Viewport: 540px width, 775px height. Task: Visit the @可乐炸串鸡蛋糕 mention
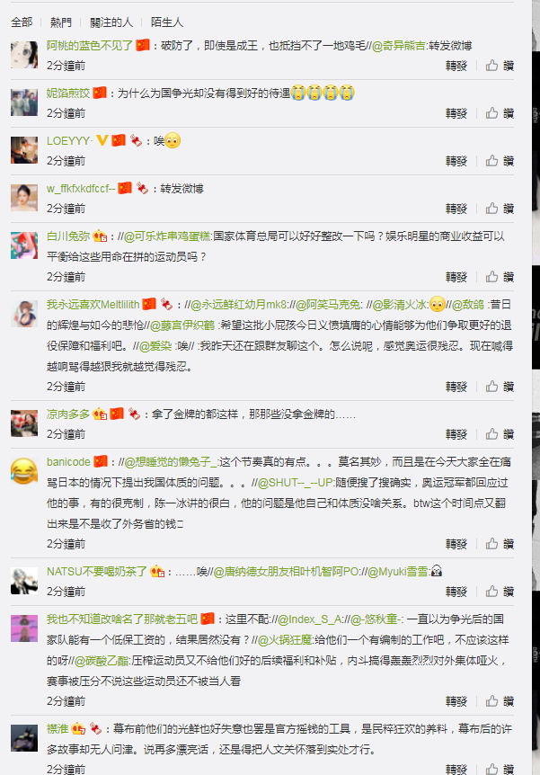[x=166, y=236]
